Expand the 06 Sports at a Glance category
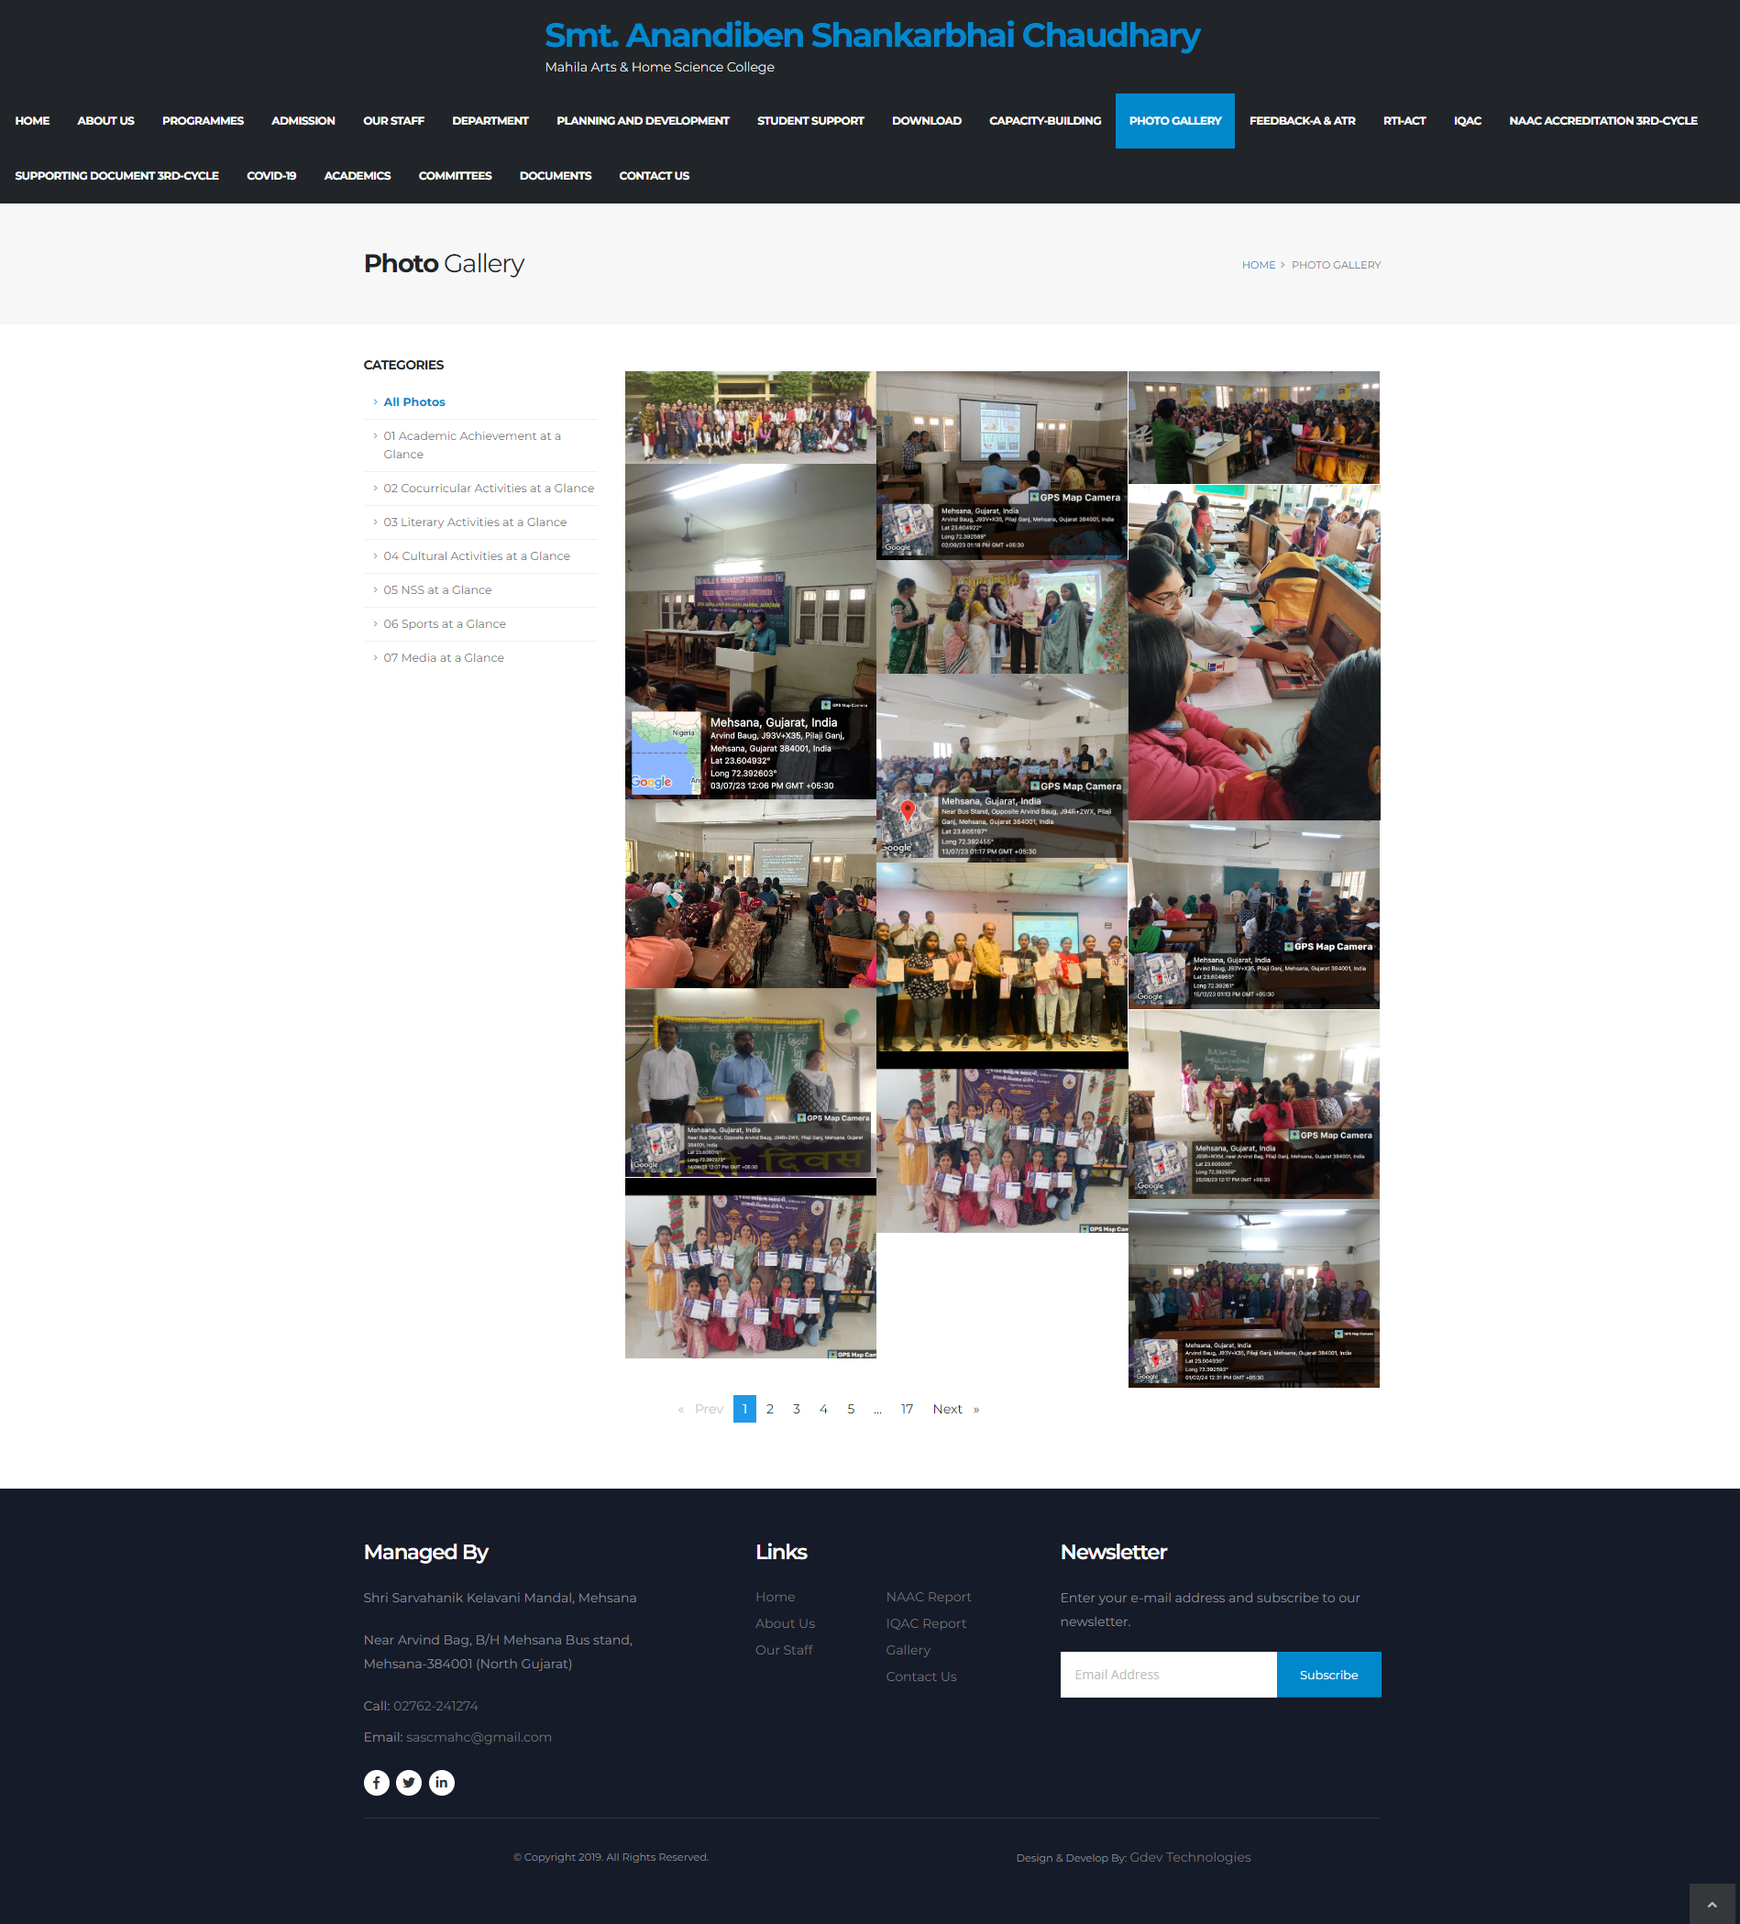 click(x=444, y=623)
